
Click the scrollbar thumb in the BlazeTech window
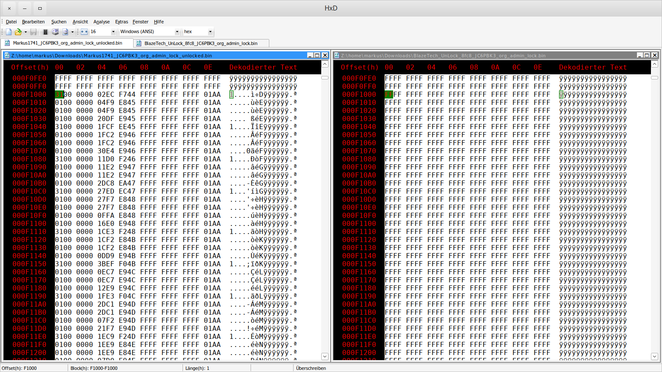pos(654,78)
